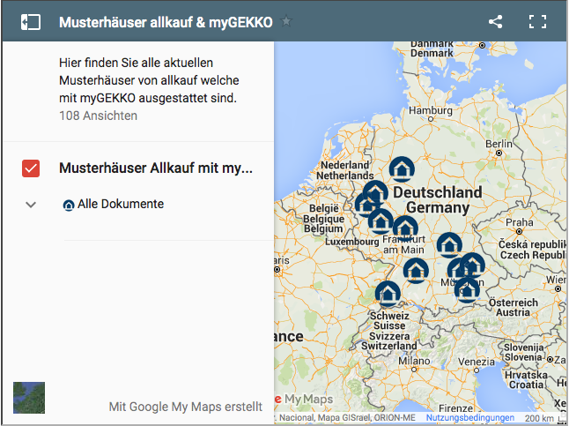This screenshot has width=569, height=426.
Task: Click the house marker below Hamburg
Action: click(x=402, y=169)
